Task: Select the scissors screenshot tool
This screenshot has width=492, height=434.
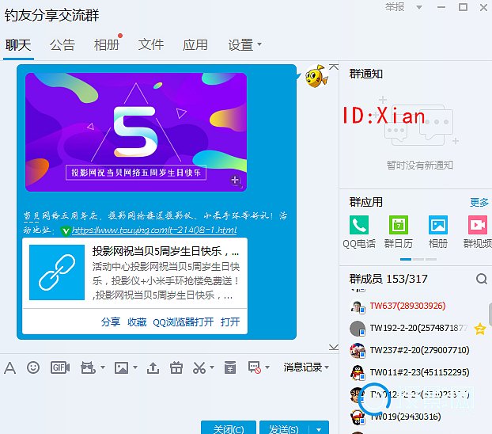Action: [x=199, y=367]
